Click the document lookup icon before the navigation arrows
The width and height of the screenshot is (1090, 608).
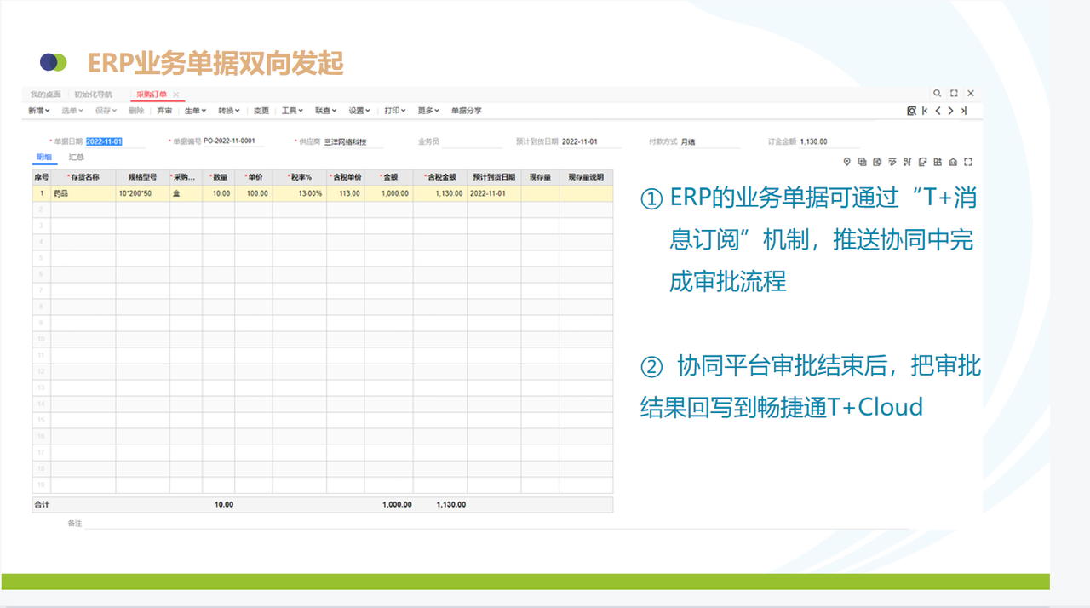click(911, 111)
